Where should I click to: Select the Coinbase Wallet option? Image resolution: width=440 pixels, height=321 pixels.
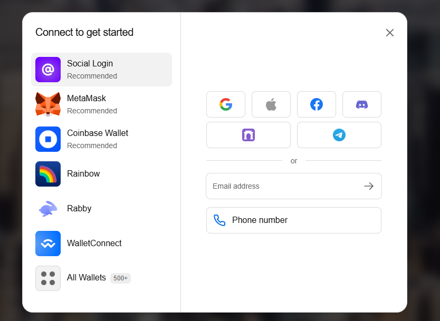pyautogui.click(x=98, y=139)
